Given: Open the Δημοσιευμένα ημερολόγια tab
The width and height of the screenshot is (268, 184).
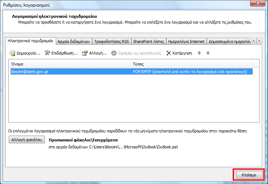Looking at the screenshot, I should (x=229, y=41).
